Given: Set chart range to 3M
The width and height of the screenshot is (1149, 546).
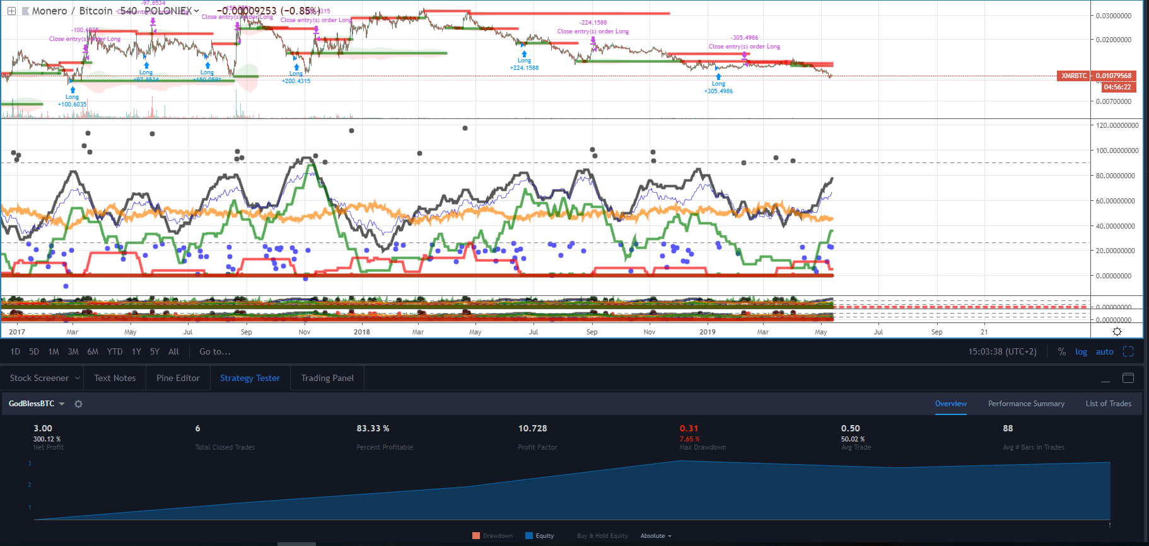Looking at the screenshot, I should (73, 351).
